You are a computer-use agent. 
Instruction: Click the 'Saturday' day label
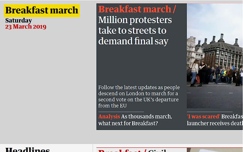[x=19, y=21]
